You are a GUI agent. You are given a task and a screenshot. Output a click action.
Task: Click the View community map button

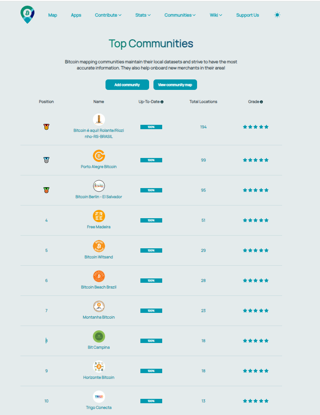pyautogui.click(x=175, y=85)
